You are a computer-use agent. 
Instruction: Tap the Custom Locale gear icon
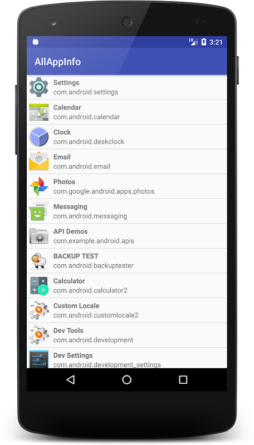(x=39, y=310)
